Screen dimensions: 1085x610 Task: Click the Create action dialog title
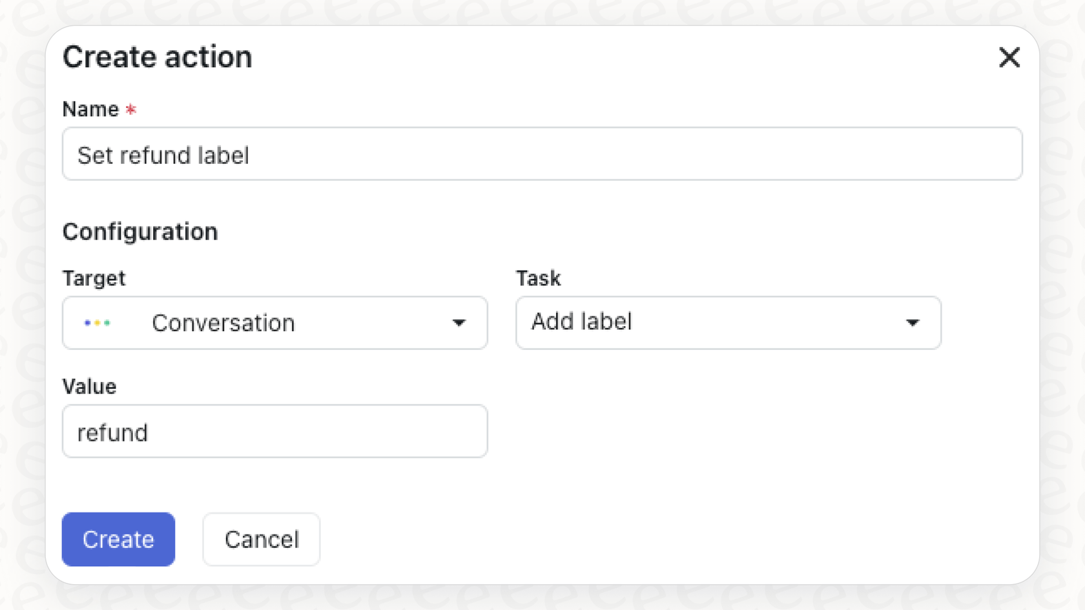click(157, 57)
